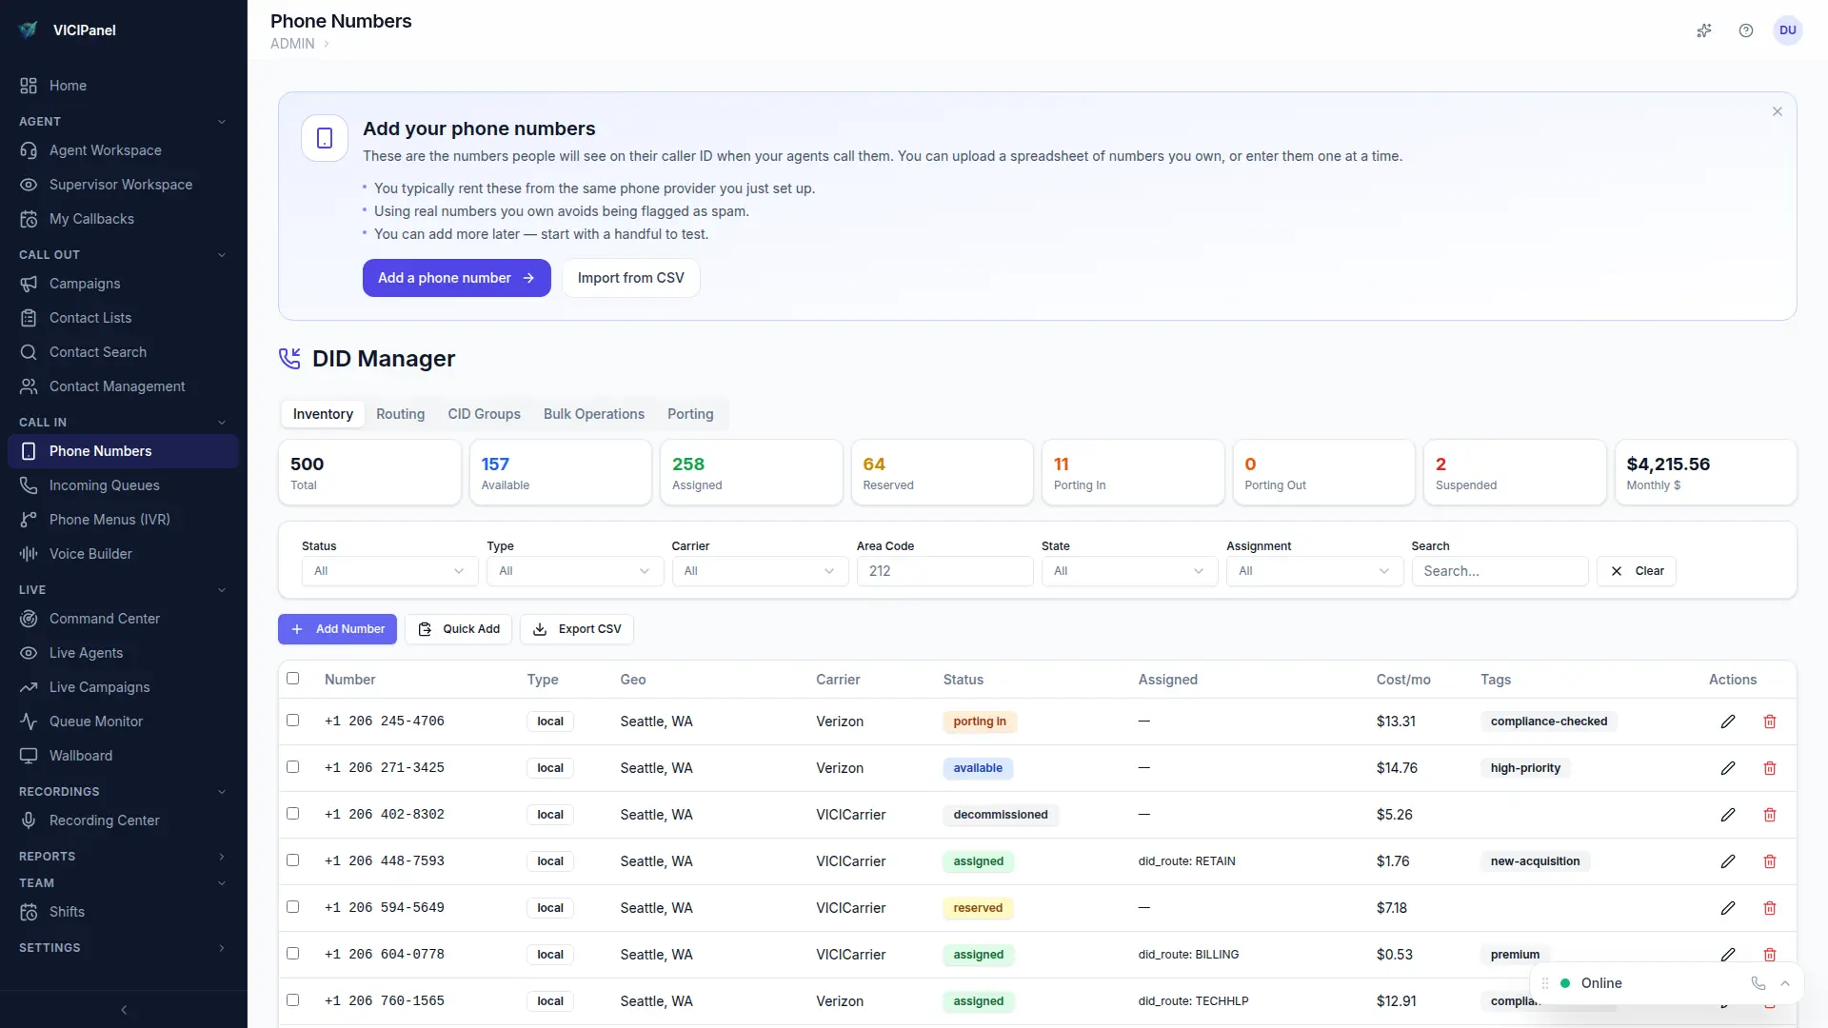Check the box for +1 206 402-8302

click(x=293, y=814)
